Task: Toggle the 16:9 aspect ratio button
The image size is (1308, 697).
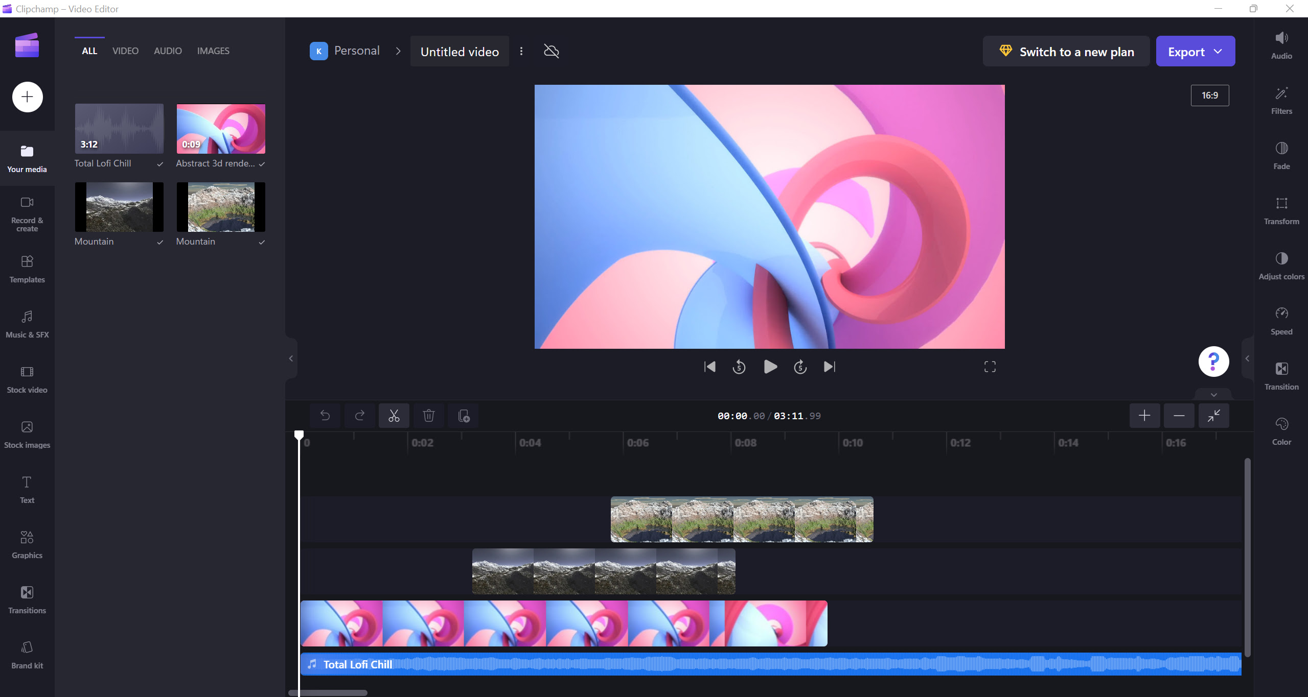Action: pos(1209,95)
